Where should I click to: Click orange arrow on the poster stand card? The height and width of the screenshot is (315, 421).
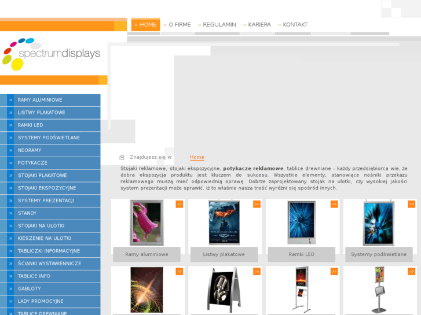334,272
